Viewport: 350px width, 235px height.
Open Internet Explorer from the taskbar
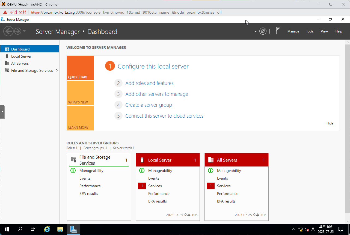[47, 229]
